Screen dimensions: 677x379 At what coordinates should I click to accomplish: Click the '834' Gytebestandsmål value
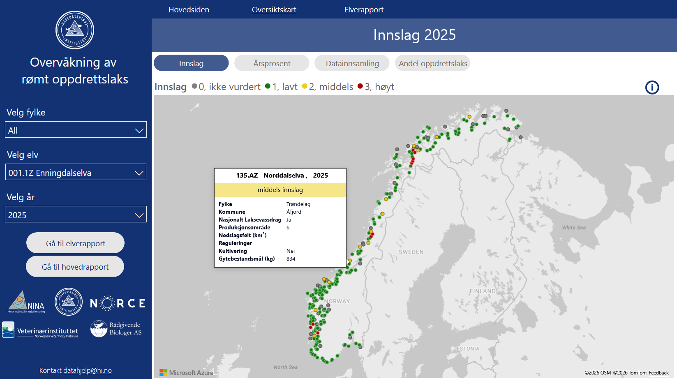coord(291,259)
